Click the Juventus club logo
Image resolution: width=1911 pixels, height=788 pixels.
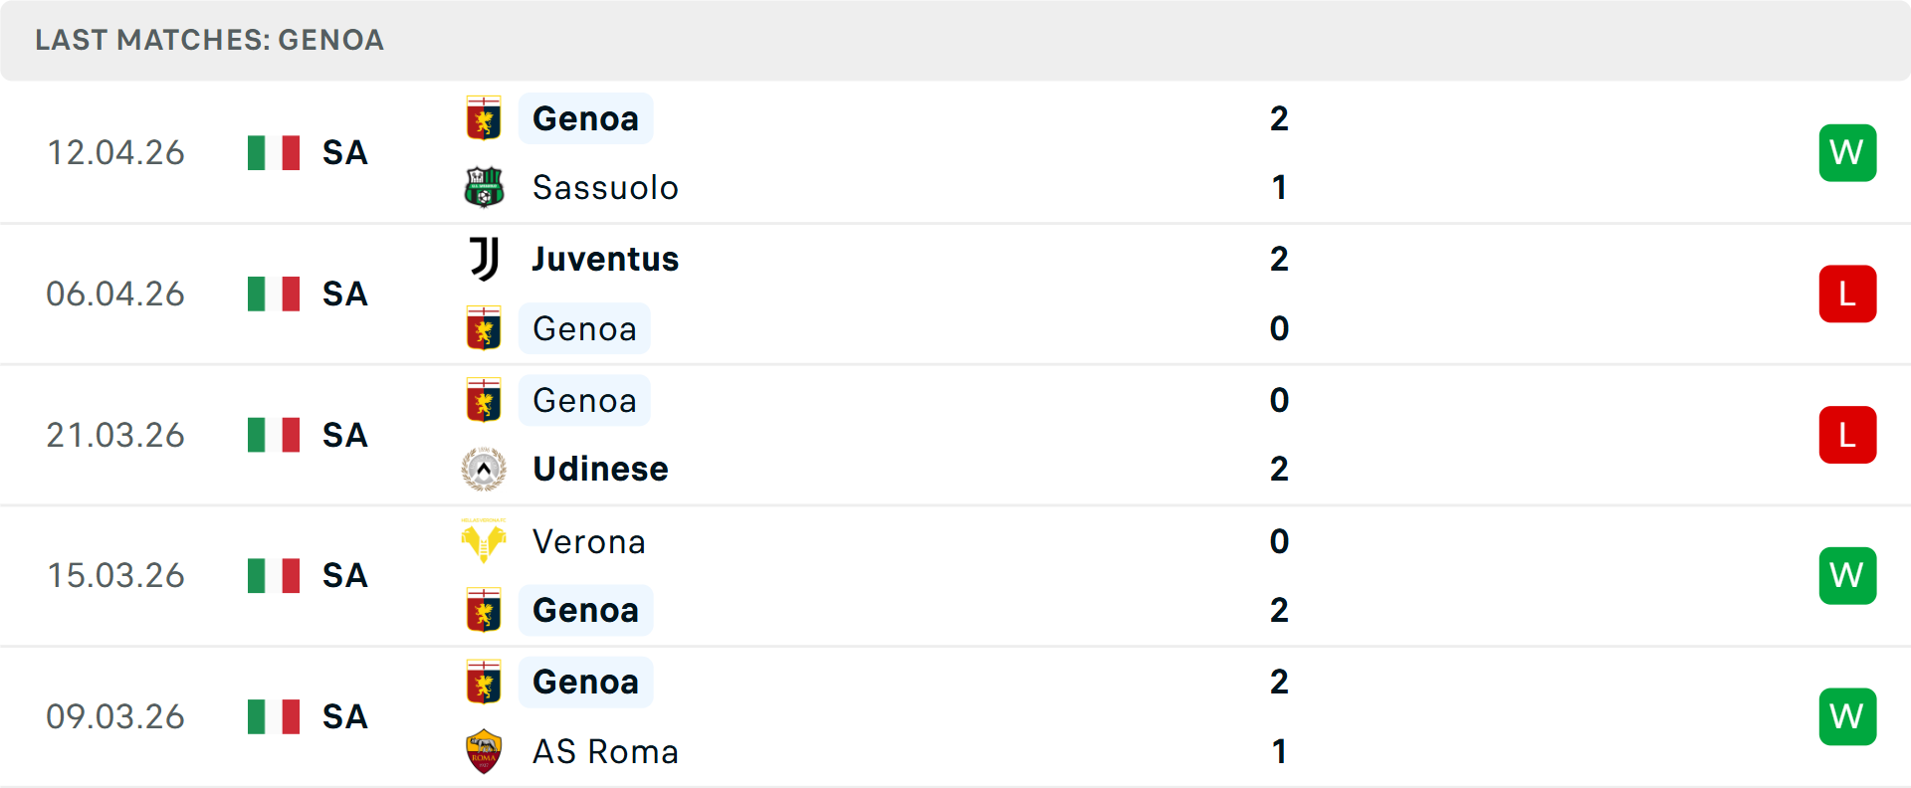click(x=484, y=259)
